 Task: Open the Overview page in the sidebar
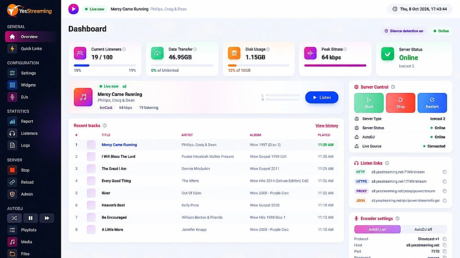[31, 37]
